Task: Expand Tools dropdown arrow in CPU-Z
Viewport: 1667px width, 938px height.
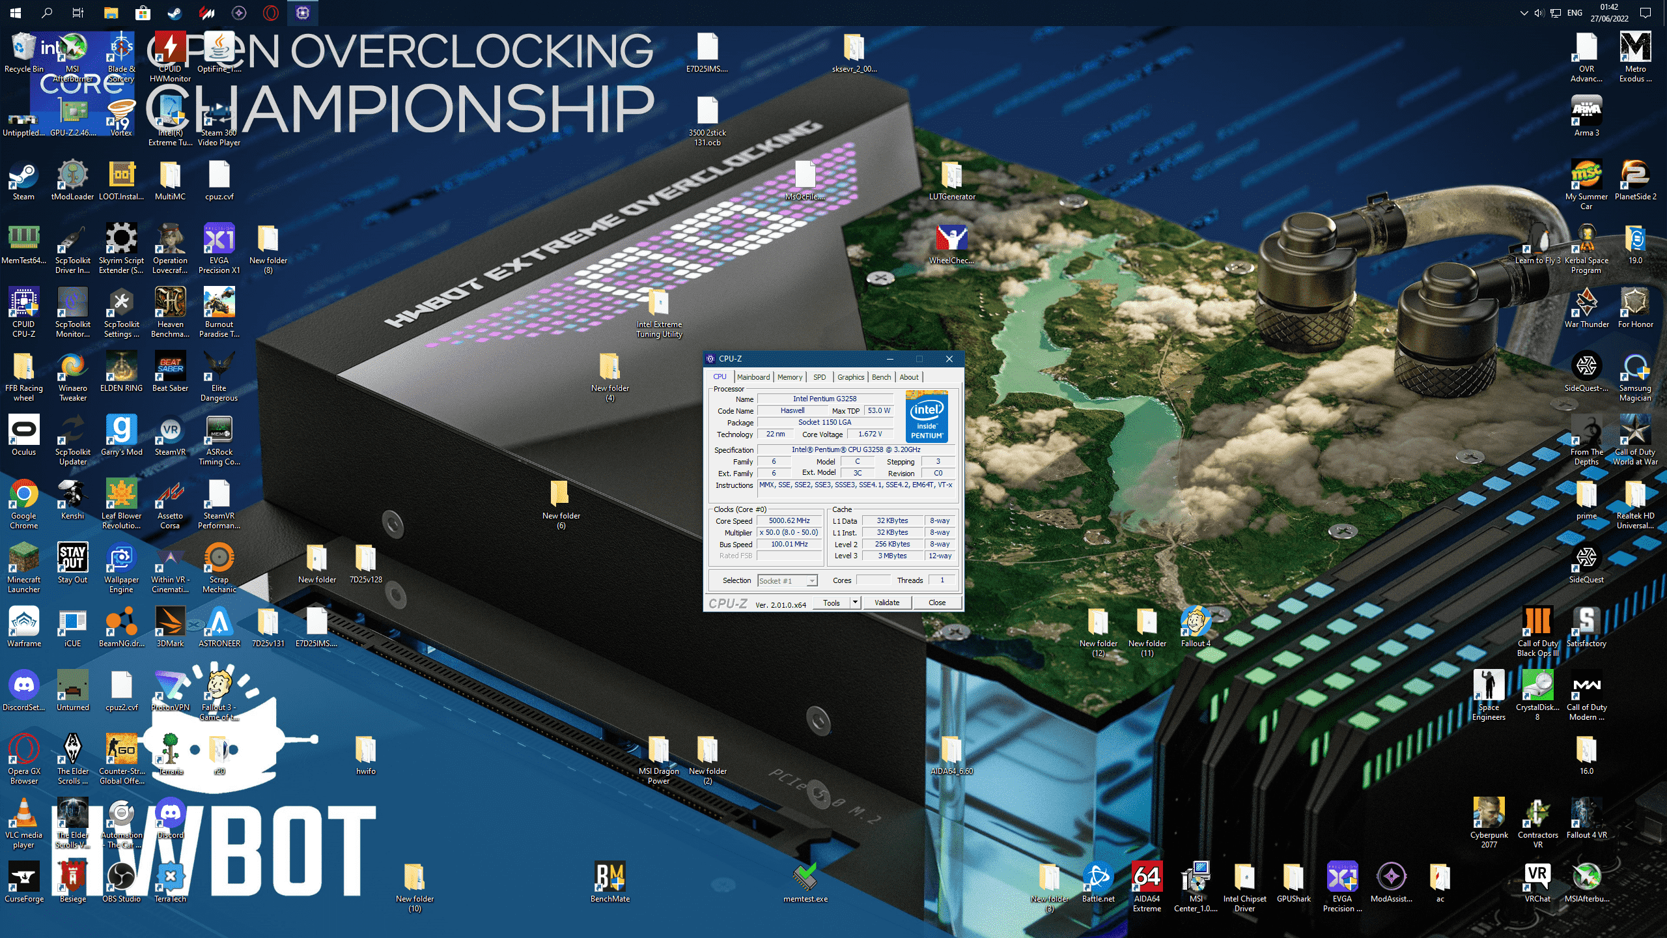Action: coord(855,603)
